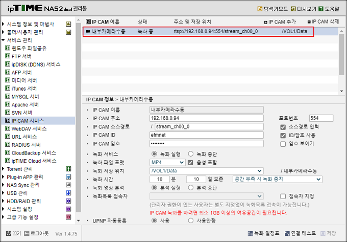The height and width of the screenshot is (242, 347).
Task: Click the 끄기 power icon
Action: (9, 233)
